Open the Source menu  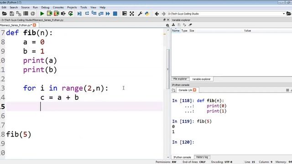26,7
